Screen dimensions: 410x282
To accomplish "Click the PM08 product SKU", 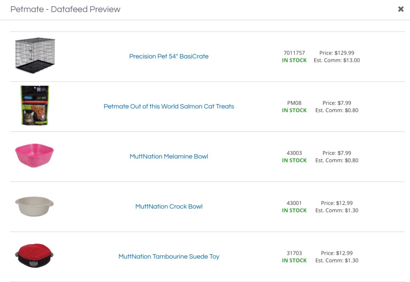I will pos(294,103).
